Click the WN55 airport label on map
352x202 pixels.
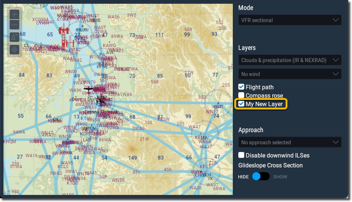point(118,180)
